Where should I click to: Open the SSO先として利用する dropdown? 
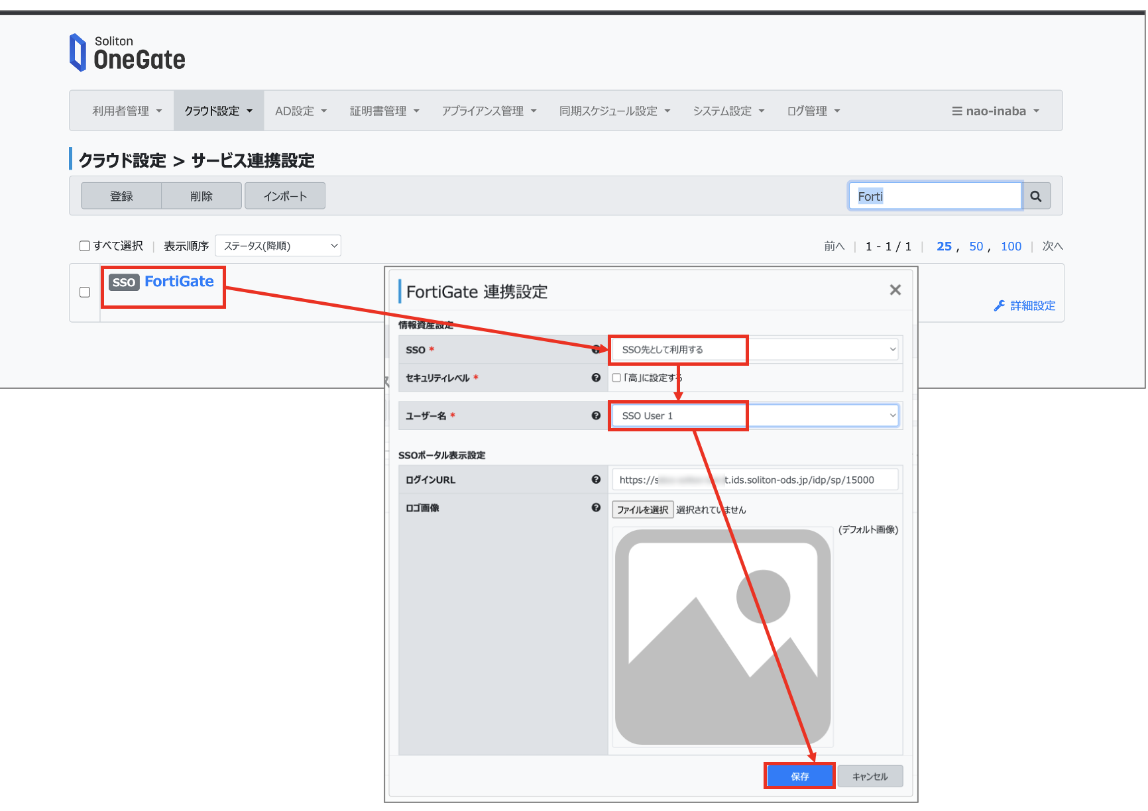click(x=755, y=349)
